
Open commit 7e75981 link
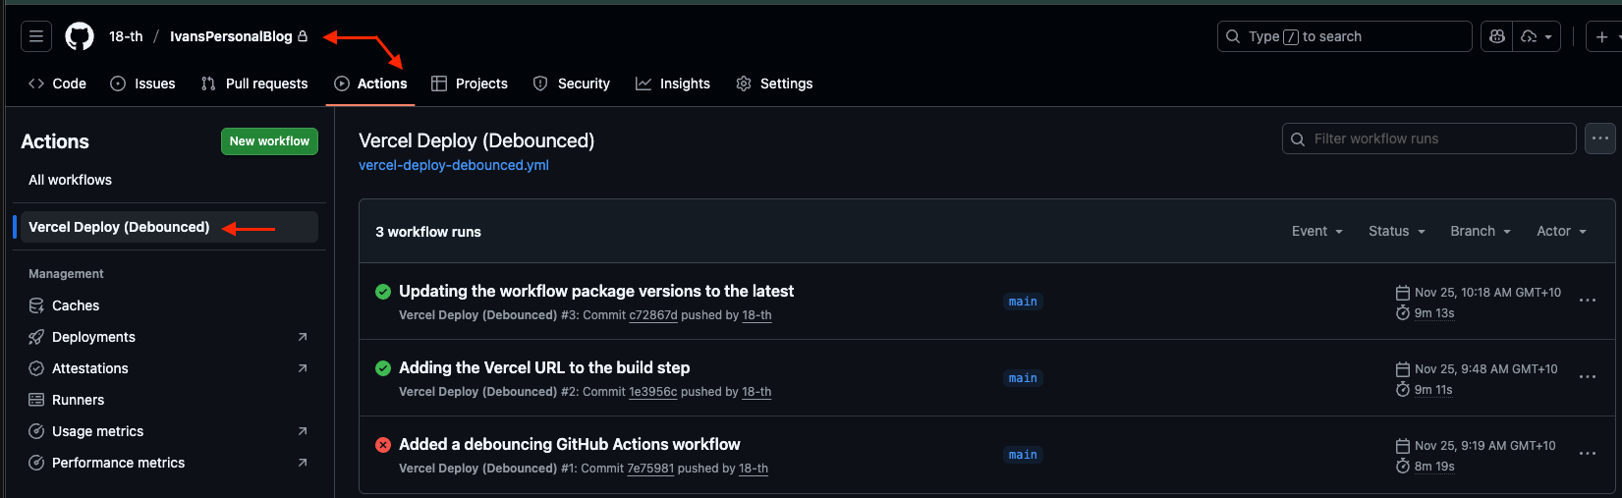click(x=650, y=469)
